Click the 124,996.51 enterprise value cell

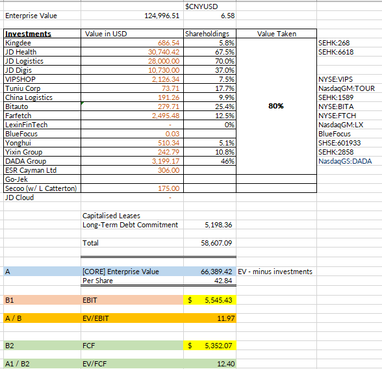132,16
